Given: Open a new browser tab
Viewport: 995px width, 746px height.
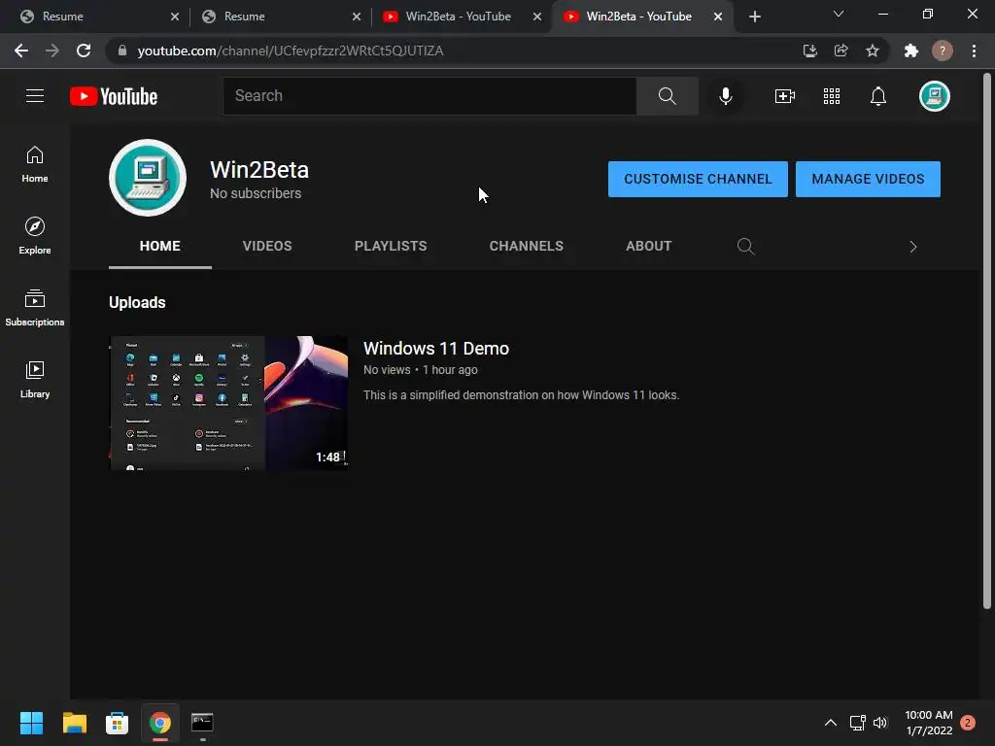Looking at the screenshot, I should pos(754,17).
